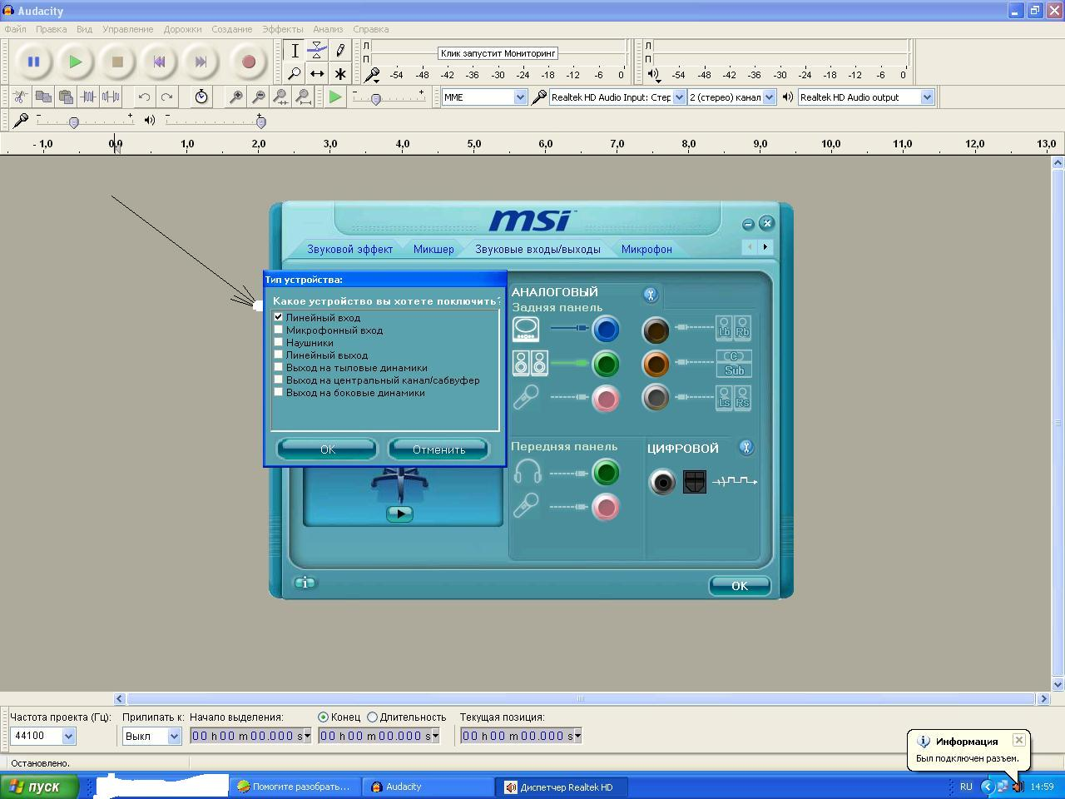
Task: Click OK in Тип устройства dialog
Action: coord(327,449)
